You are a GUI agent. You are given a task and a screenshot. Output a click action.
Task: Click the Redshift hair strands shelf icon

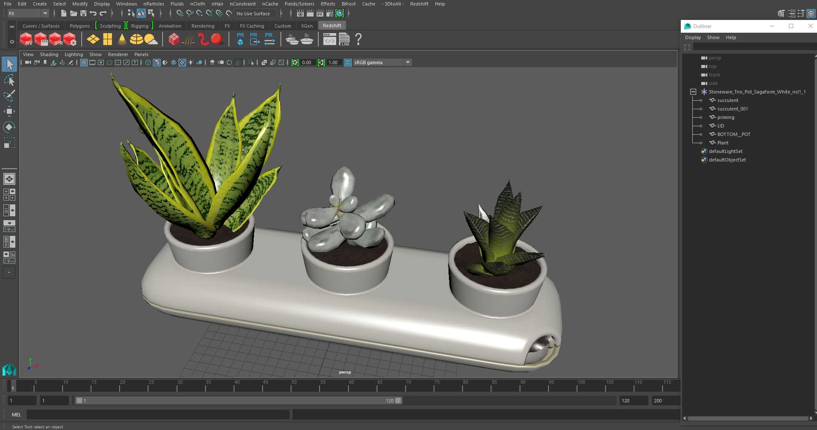click(189, 40)
